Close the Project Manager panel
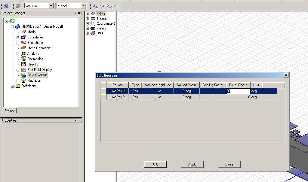Viewport: 308px width, 182px height. [79, 13]
